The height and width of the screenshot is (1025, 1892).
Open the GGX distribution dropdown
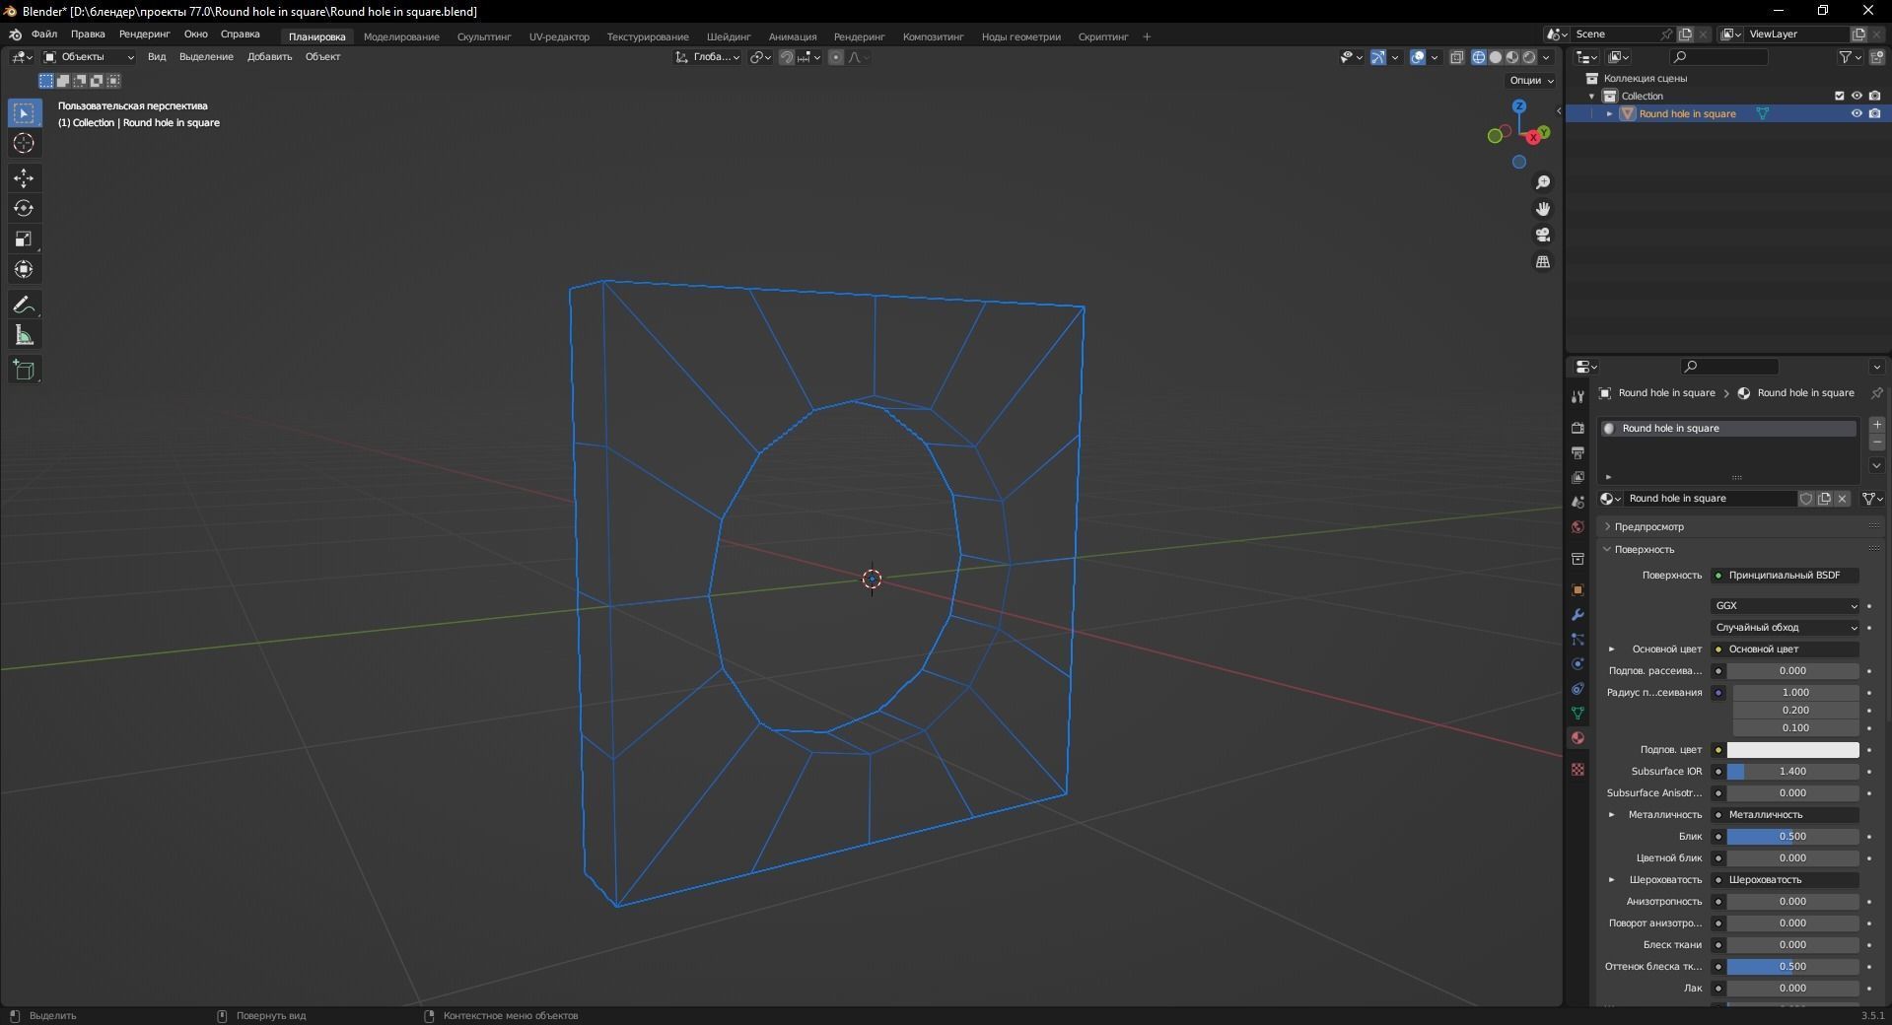click(1785, 606)
